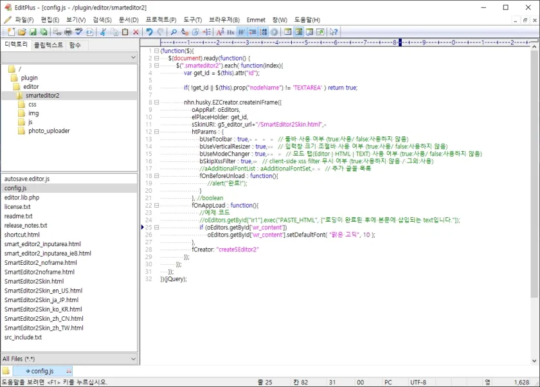Switch to the 클립텍스트 sidebar tab
This screenshot has width=540, height=387.
click(49, 45)
